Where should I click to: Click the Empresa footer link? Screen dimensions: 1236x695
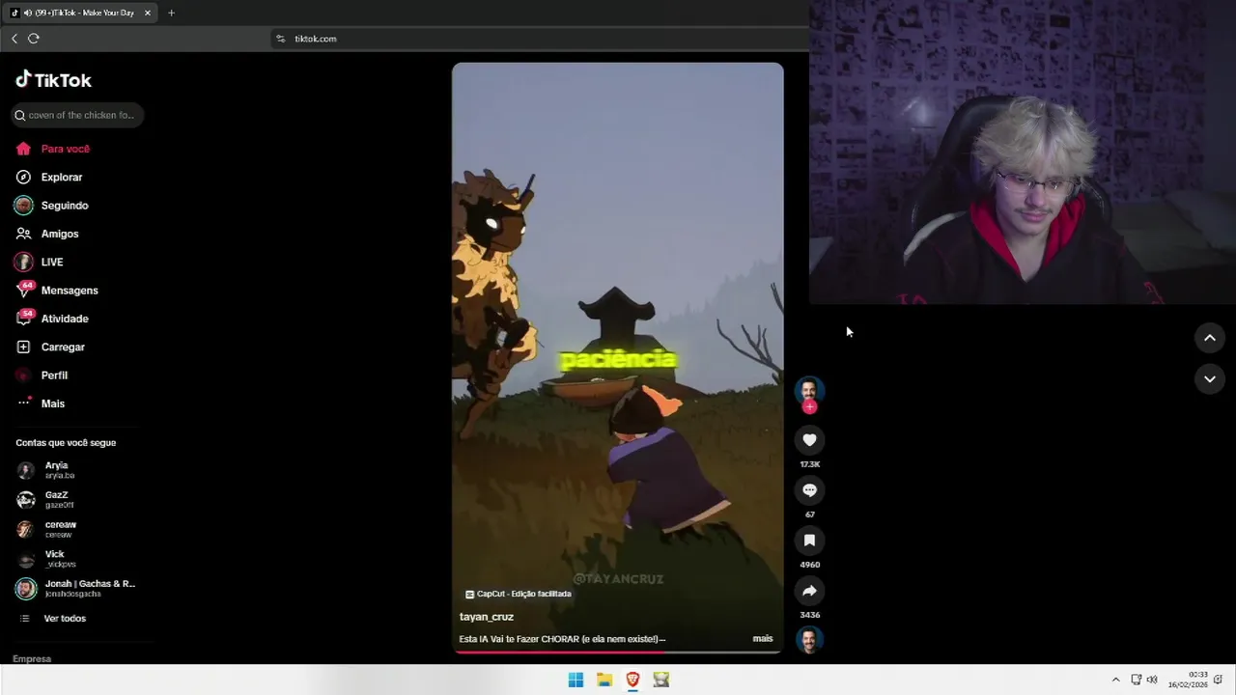click(x=32, y=659)
